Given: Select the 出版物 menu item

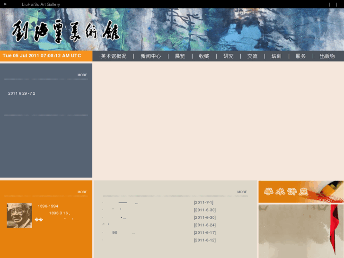Looking at the screenshot, I should point(327,56).
